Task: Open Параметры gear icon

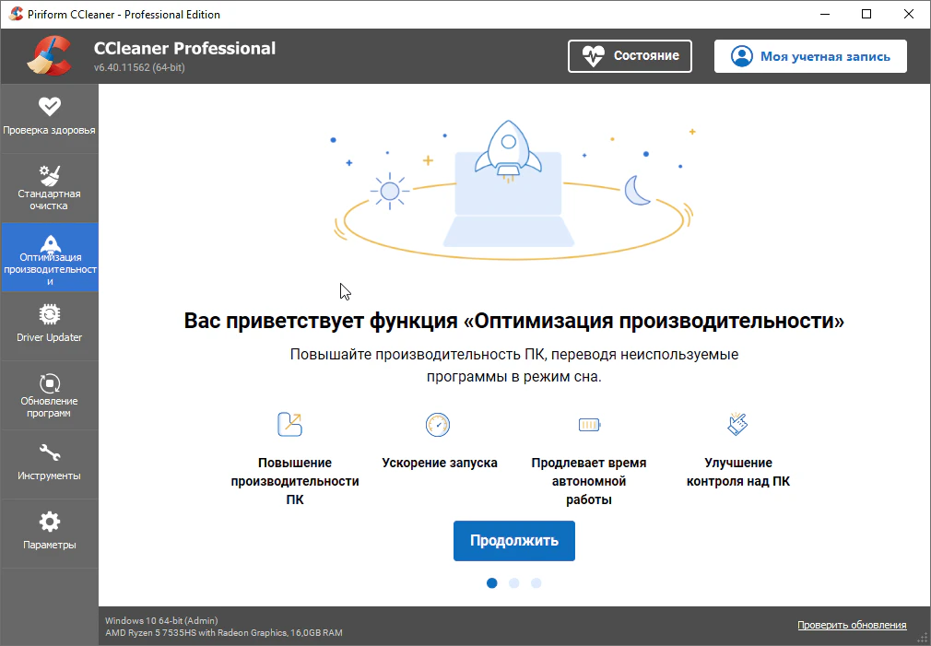Action: [x=49, y=522]
